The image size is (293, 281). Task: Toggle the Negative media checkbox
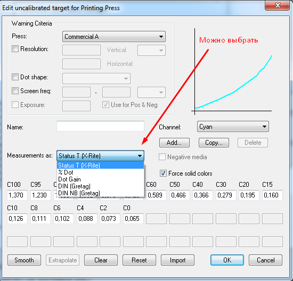click(162, 157)
